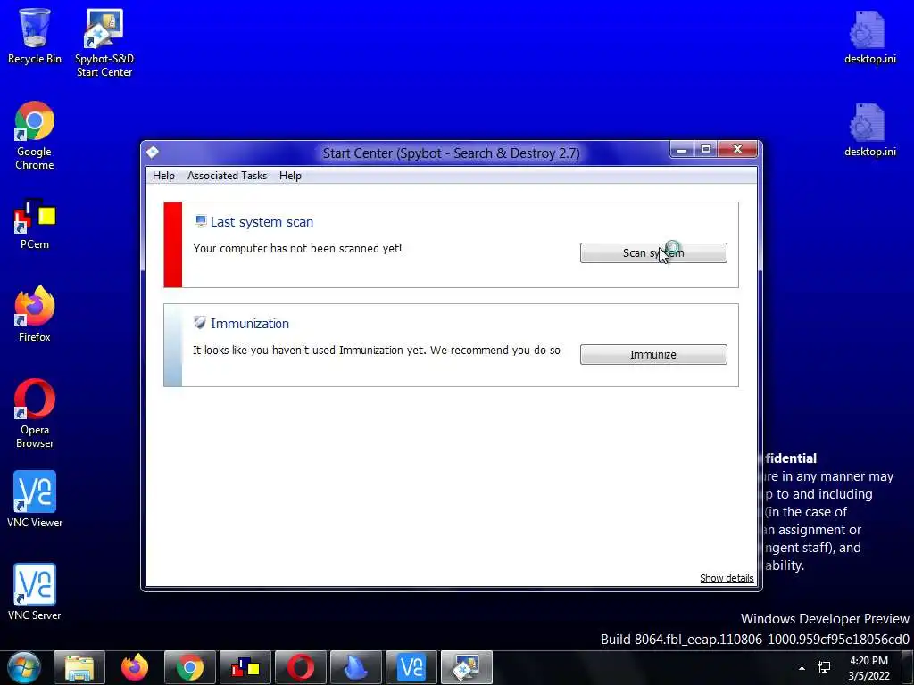Screen dimensions: 914x685
Task: Click the Show details link
Action: (x=727, y=578)
